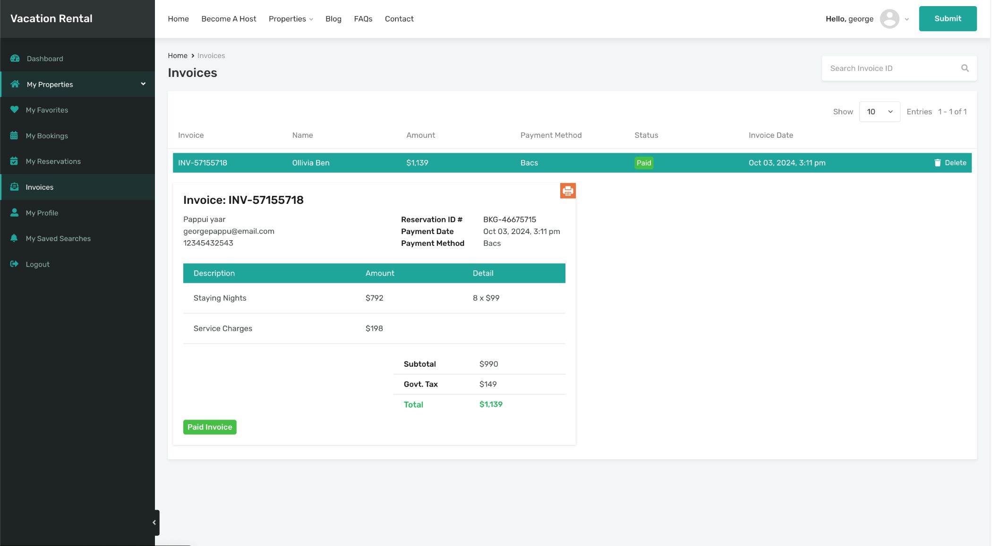
Task: Open the Show entries count dropdown
Action: 879,112
